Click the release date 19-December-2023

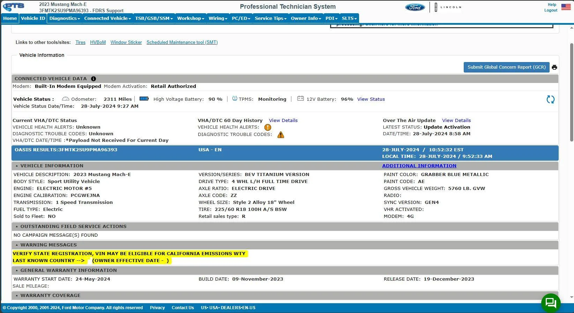[449, 279]
